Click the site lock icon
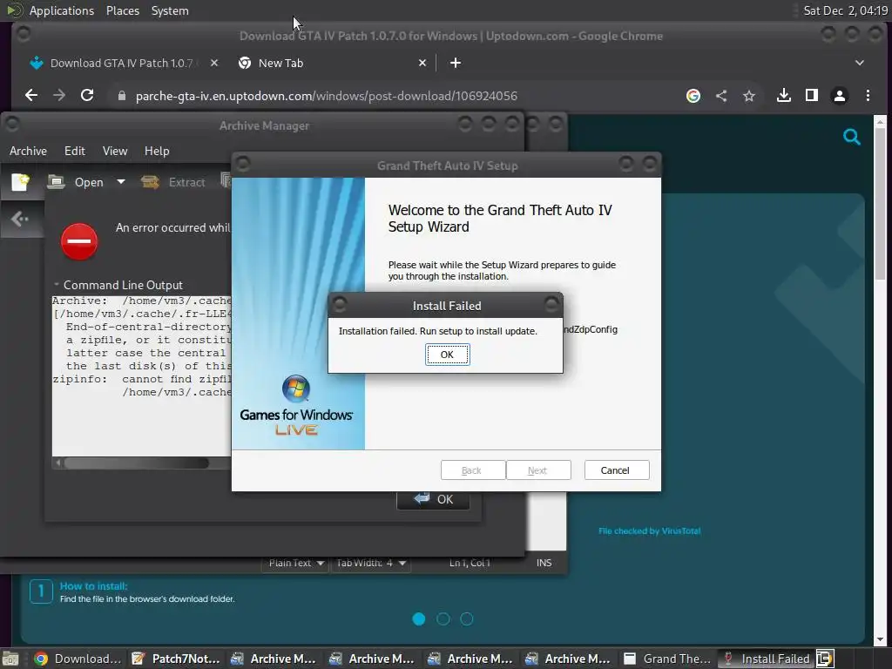Image resolution: width=892 pixels, height=669 pixels. click(x=121, y=96)
